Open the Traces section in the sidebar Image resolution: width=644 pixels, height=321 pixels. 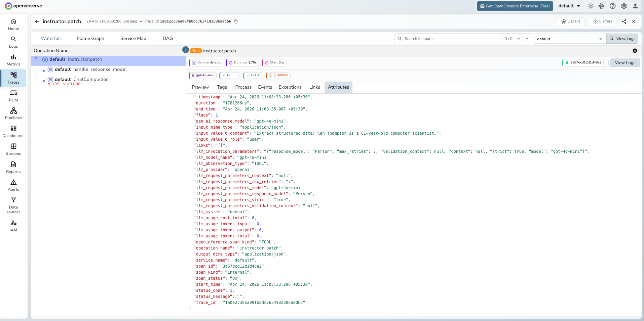point(13,78)
